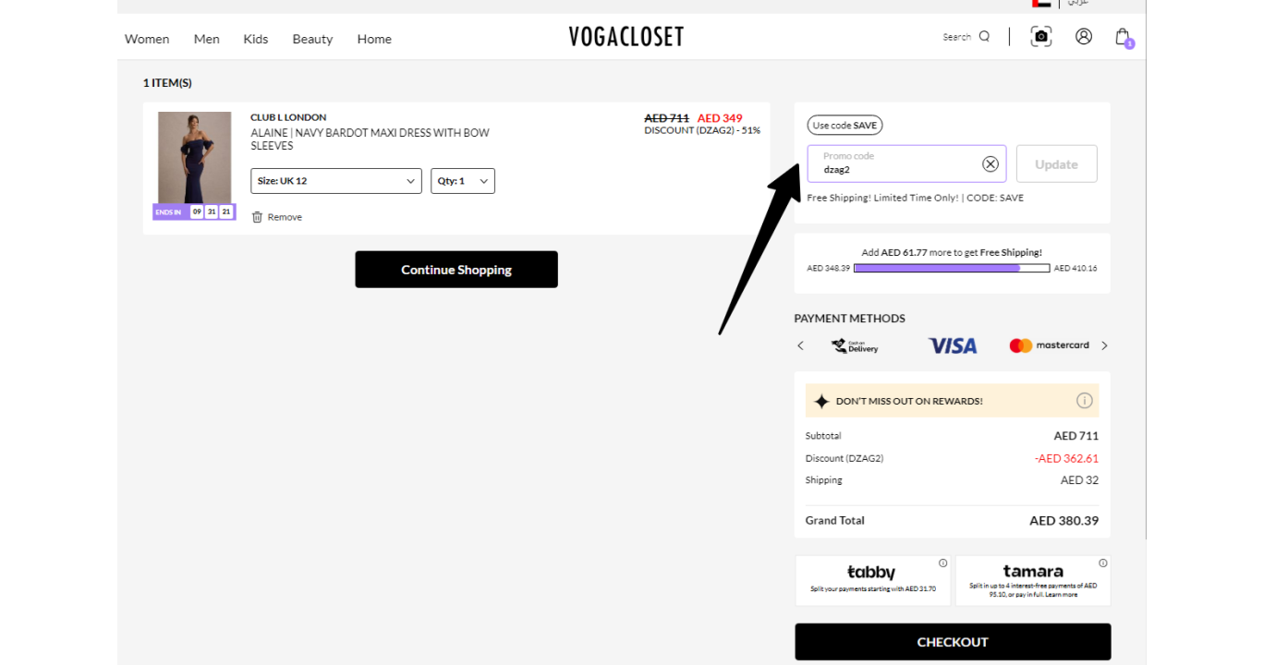The height and width of the screenshot is (665, 1264).
Task: Open rewards info circle icon
Action: point(1085,401)
